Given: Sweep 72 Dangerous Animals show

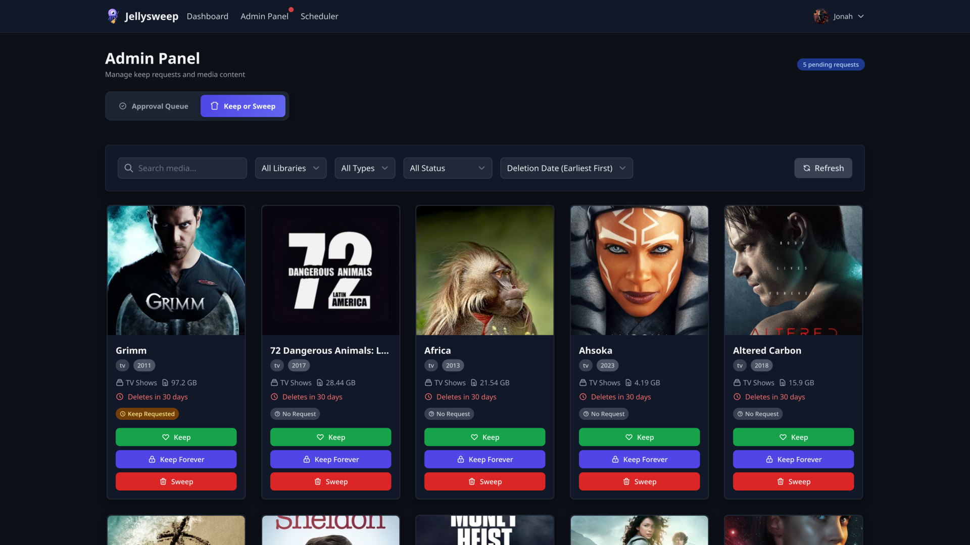Looking at the screenshot, I should (x=330, y=481).
